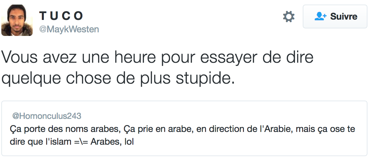Open the @MaykWesten profile handle
The image size is (374, 162).
69,29
